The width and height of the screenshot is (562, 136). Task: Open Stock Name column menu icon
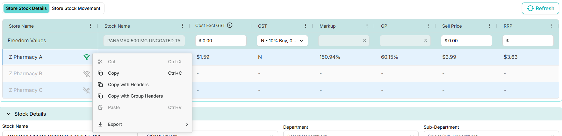click(183, 26)
